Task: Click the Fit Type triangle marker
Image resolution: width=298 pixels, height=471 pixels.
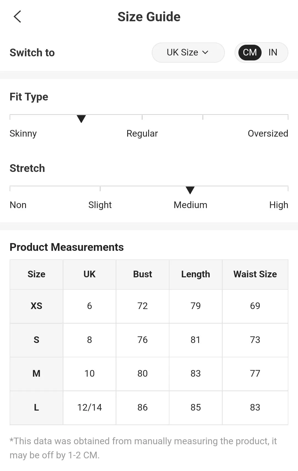Action: coord(81,119)
